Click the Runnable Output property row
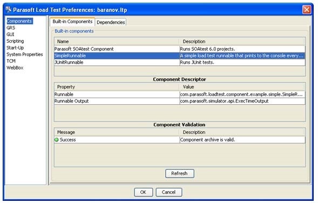The height and width of the screenshot is (203, 318). pos(180,101)
